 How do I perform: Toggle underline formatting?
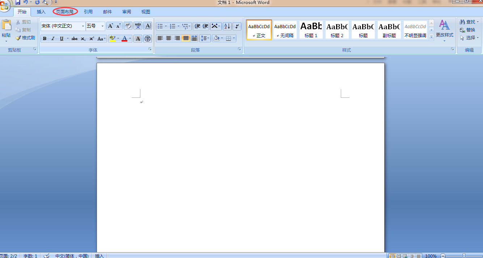(x=62, y=39)
